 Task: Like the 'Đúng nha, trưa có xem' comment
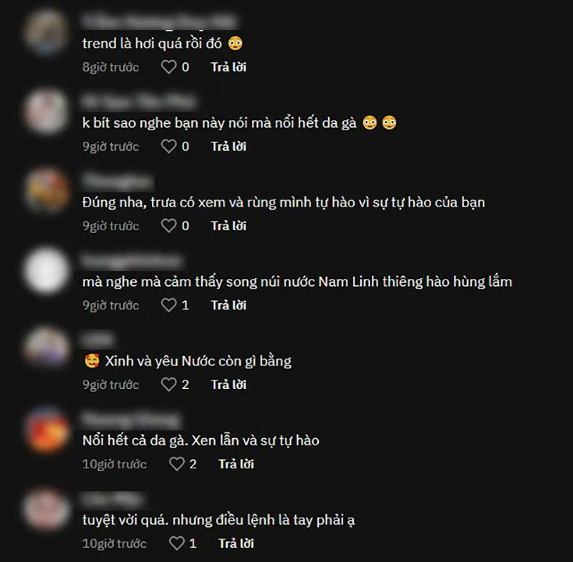[169, 226]
